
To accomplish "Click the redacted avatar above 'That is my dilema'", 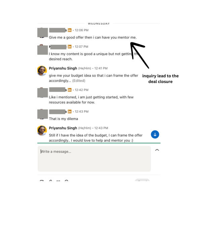I will (x=43, y=114).
